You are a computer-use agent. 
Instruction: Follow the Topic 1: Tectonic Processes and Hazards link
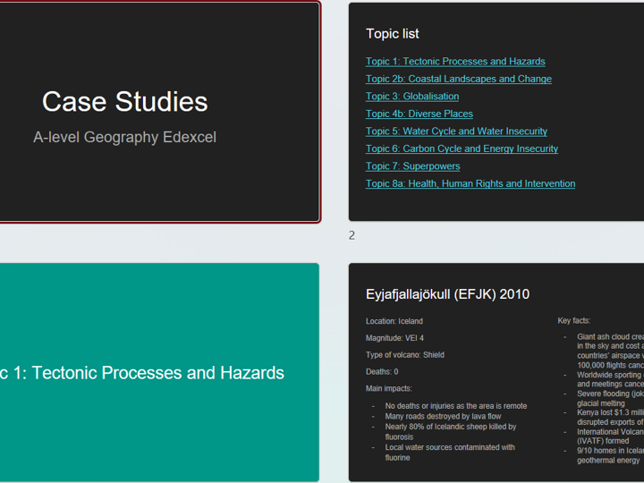[x=455, y=62]
